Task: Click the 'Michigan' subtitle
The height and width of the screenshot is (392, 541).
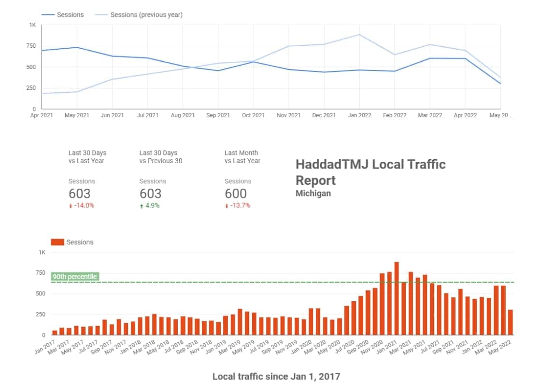Action: point(313,194)
